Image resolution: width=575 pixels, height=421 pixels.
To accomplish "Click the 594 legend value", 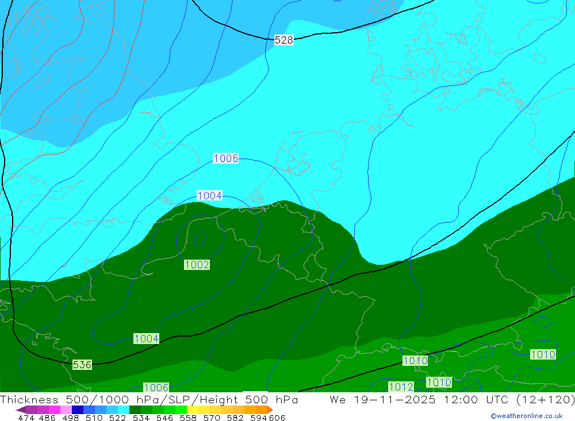I will pyautogui.click(x=259, y=418).
